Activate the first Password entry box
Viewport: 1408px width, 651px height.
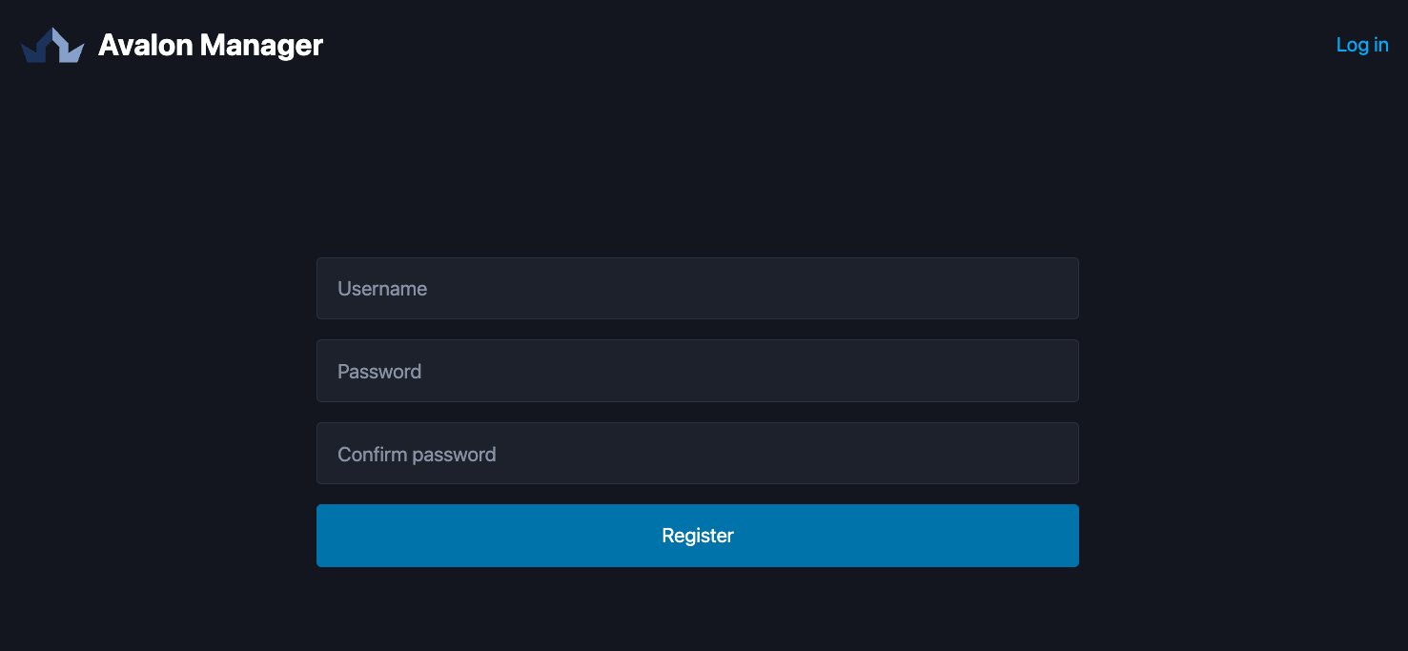[x=697, y=371]
